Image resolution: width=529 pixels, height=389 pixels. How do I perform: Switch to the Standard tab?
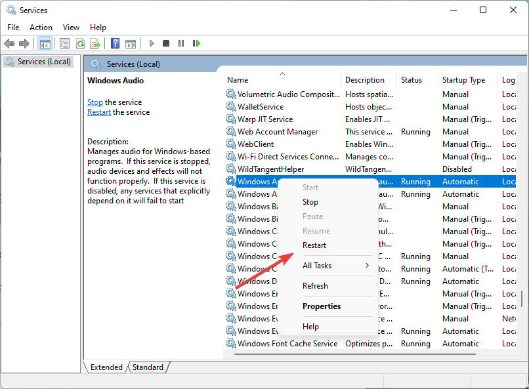[x=148, y=367]
